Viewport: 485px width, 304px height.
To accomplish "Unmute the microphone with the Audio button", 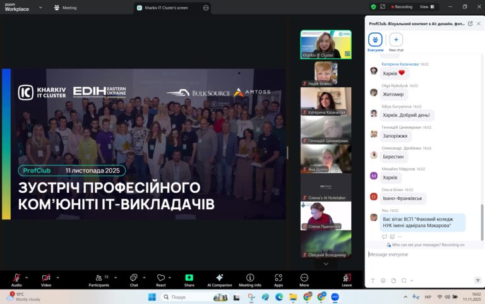I will (16, 280).
